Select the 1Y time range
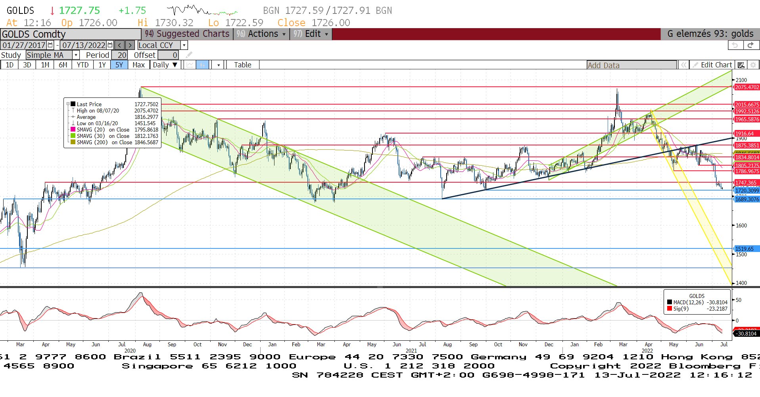This screenshot has width=760, height=397. (x=102, y=65)
